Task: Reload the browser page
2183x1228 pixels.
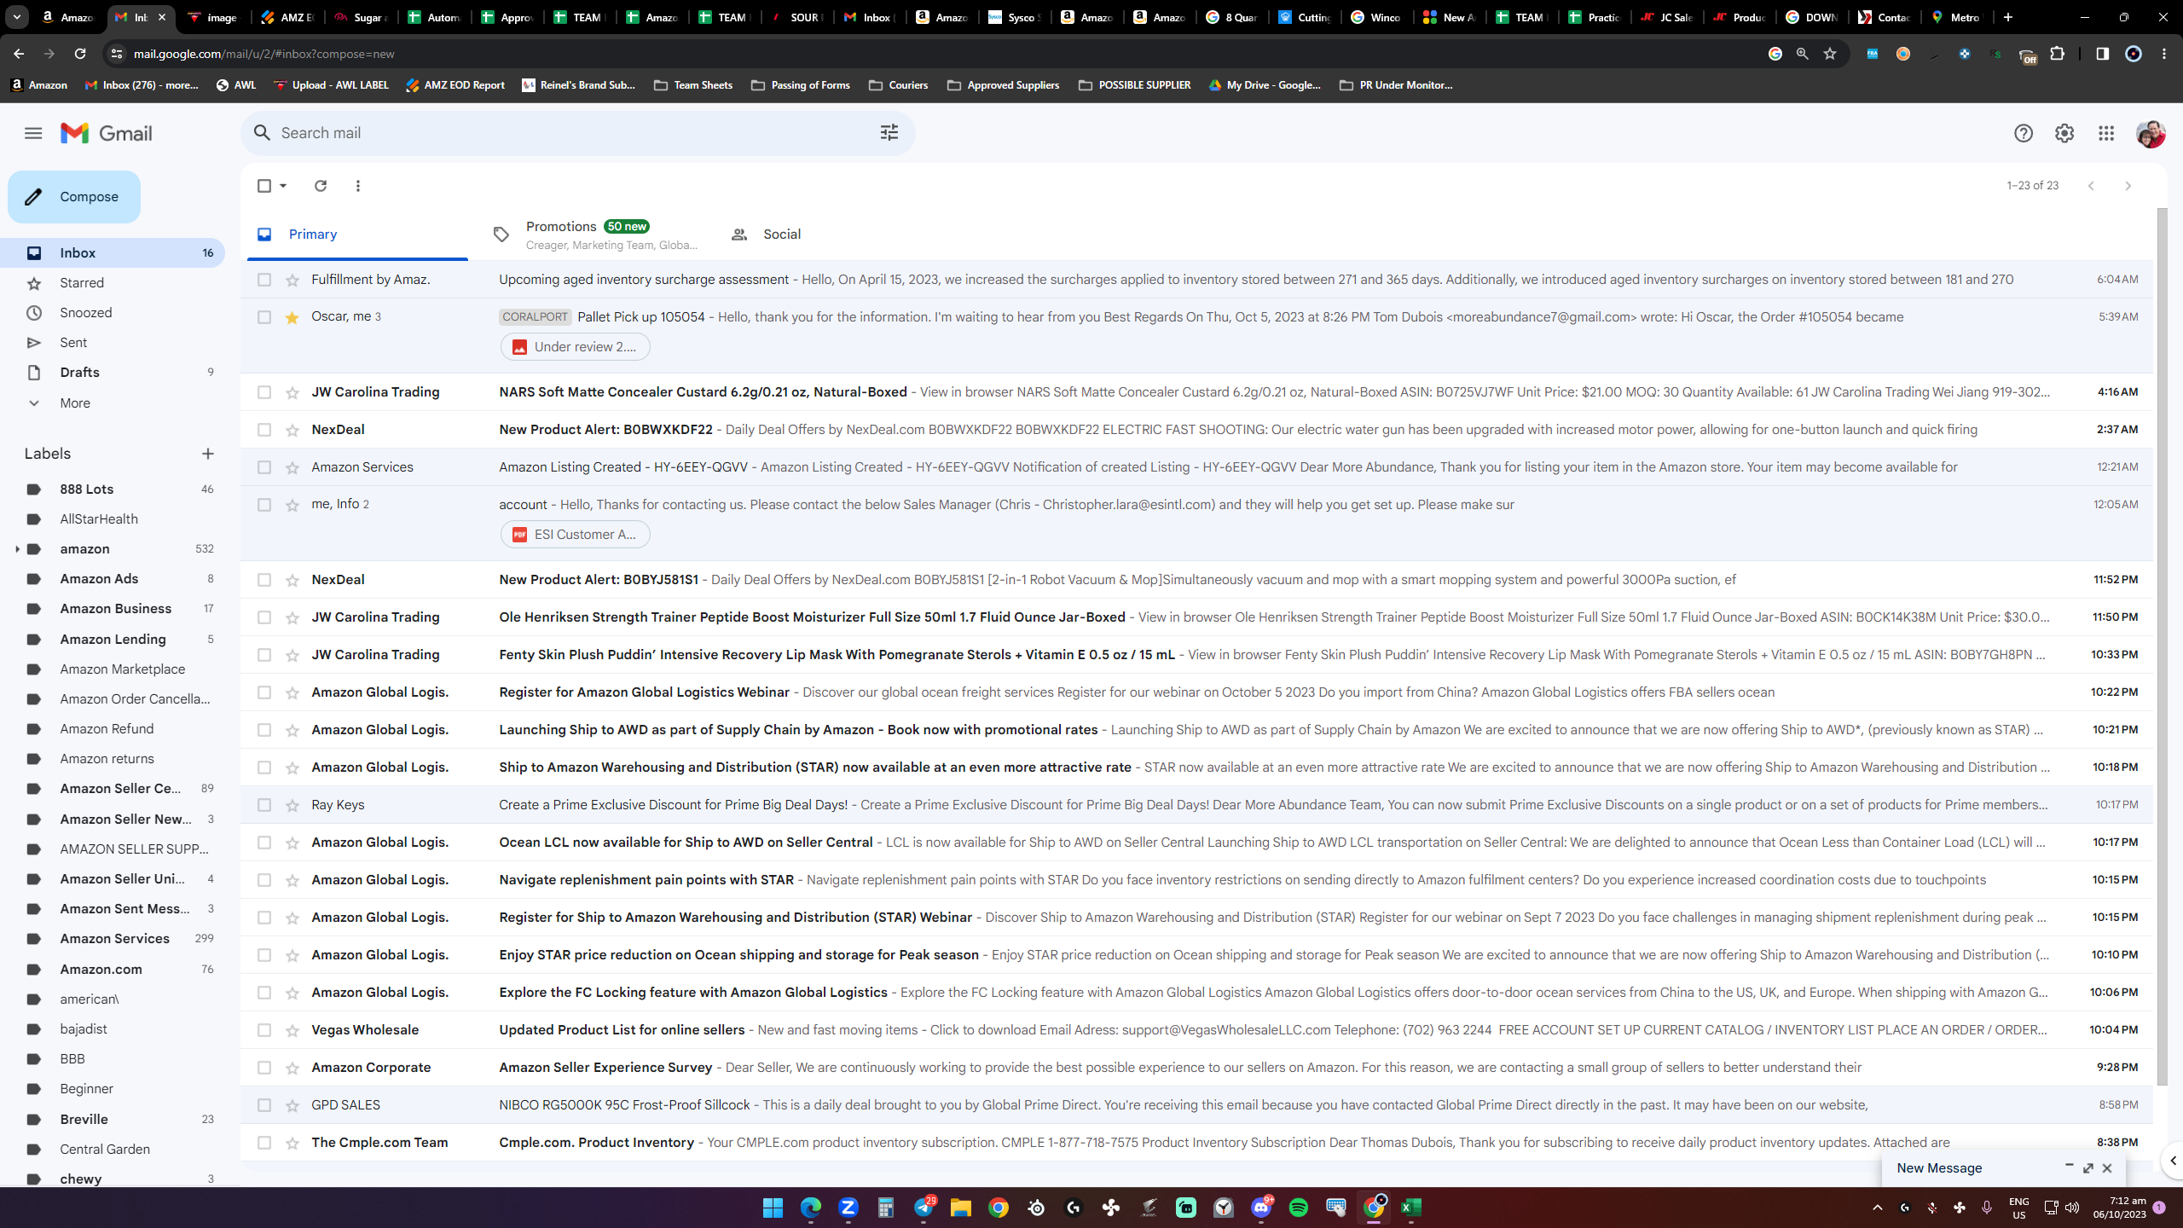Action: 80,54
